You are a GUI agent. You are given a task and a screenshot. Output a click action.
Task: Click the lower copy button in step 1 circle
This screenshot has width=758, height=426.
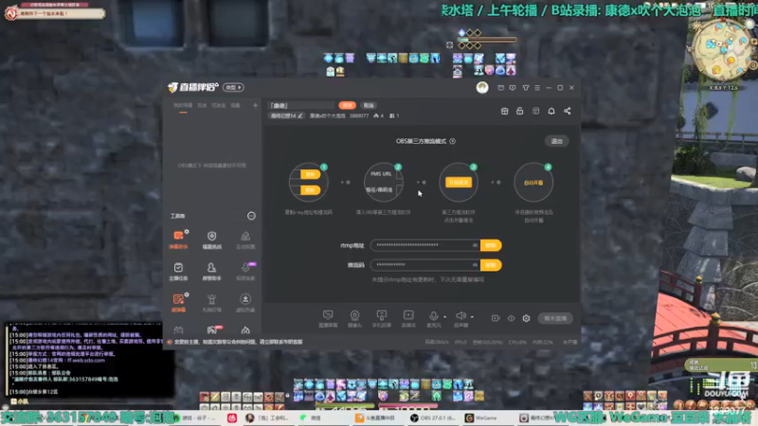(310, 190)
